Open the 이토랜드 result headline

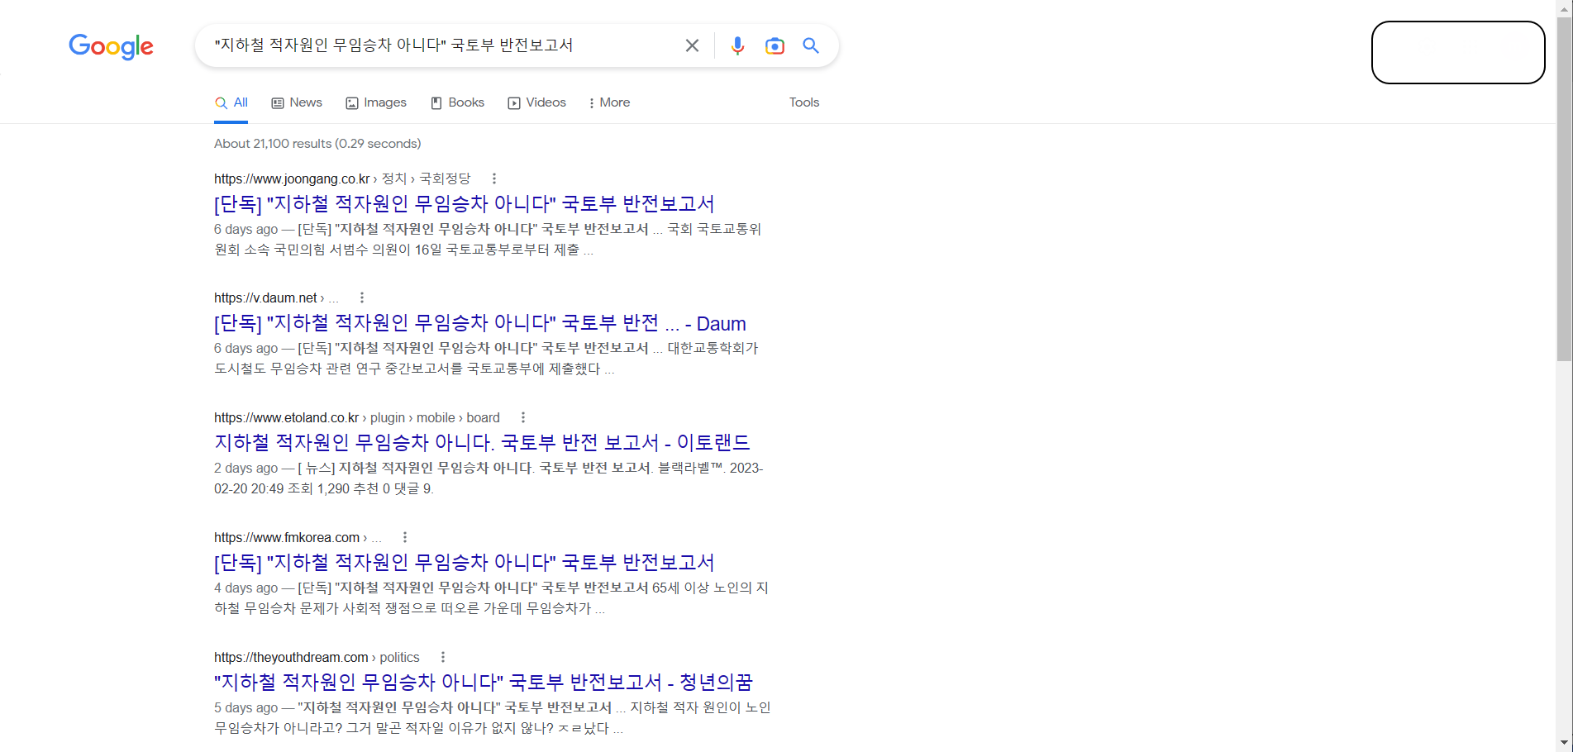click(x=482, y=443)
